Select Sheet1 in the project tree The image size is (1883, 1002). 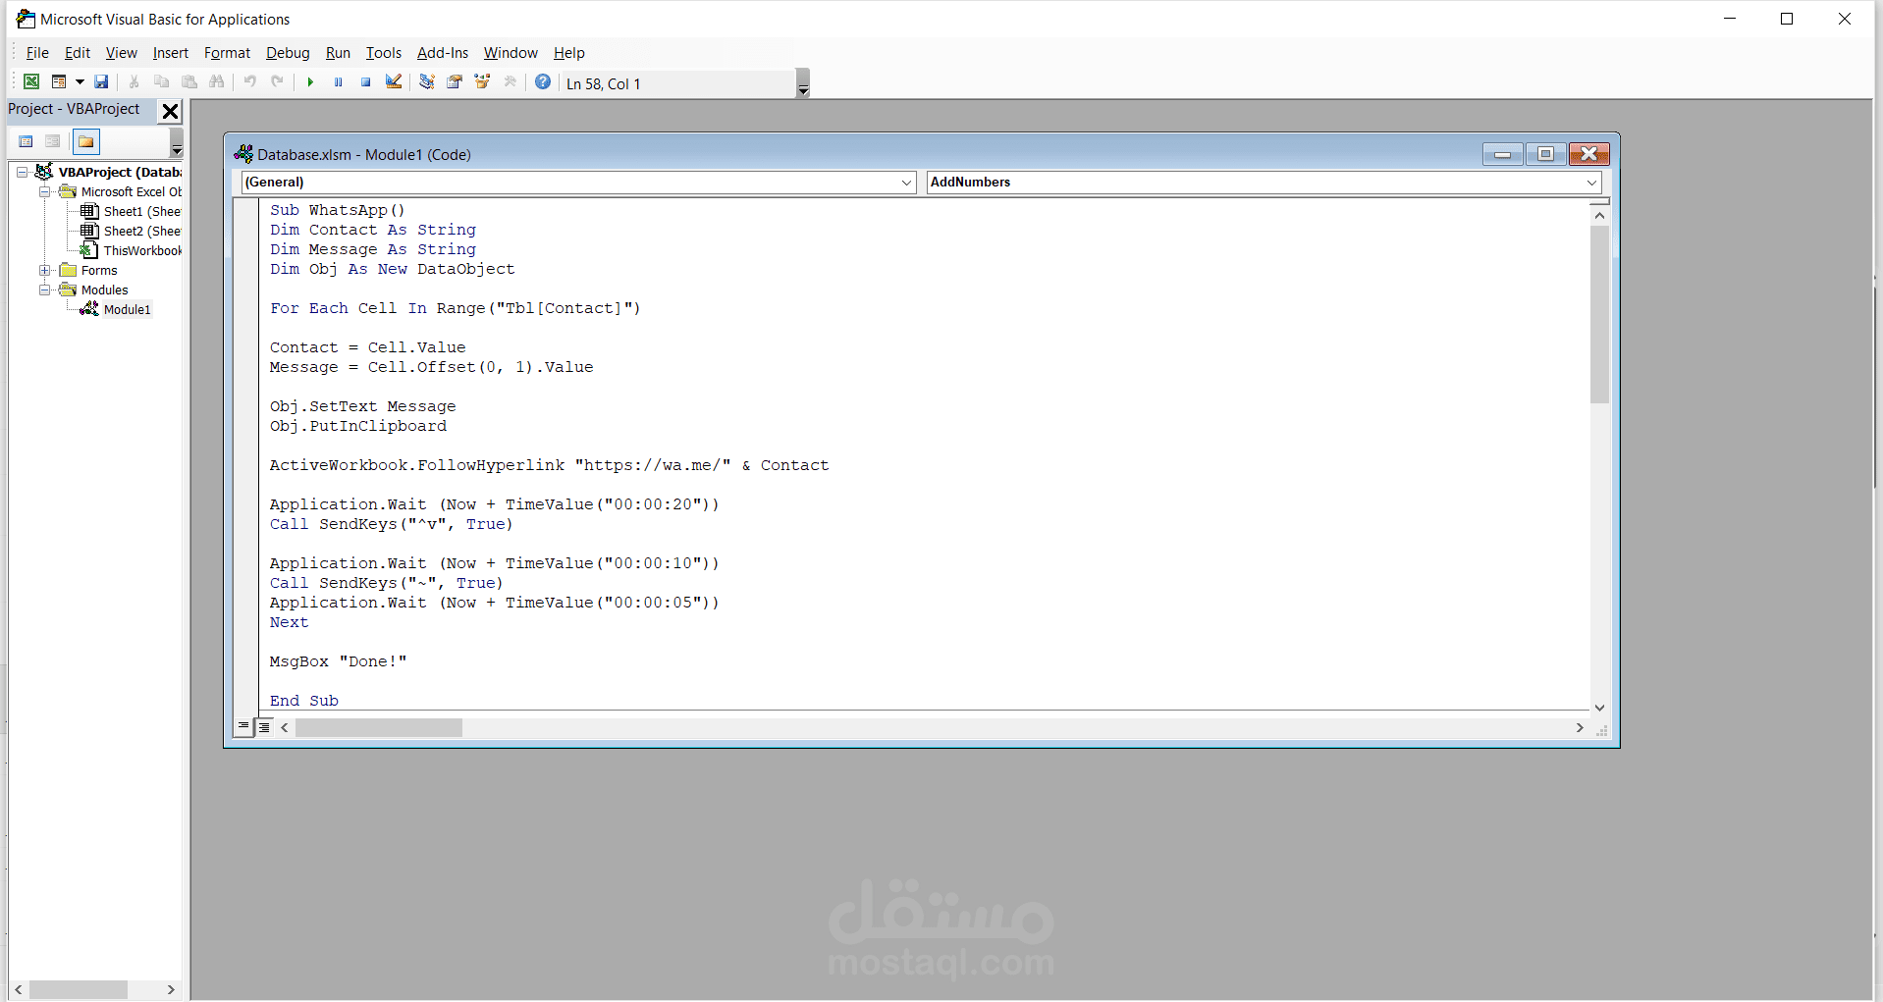[142, 211]
